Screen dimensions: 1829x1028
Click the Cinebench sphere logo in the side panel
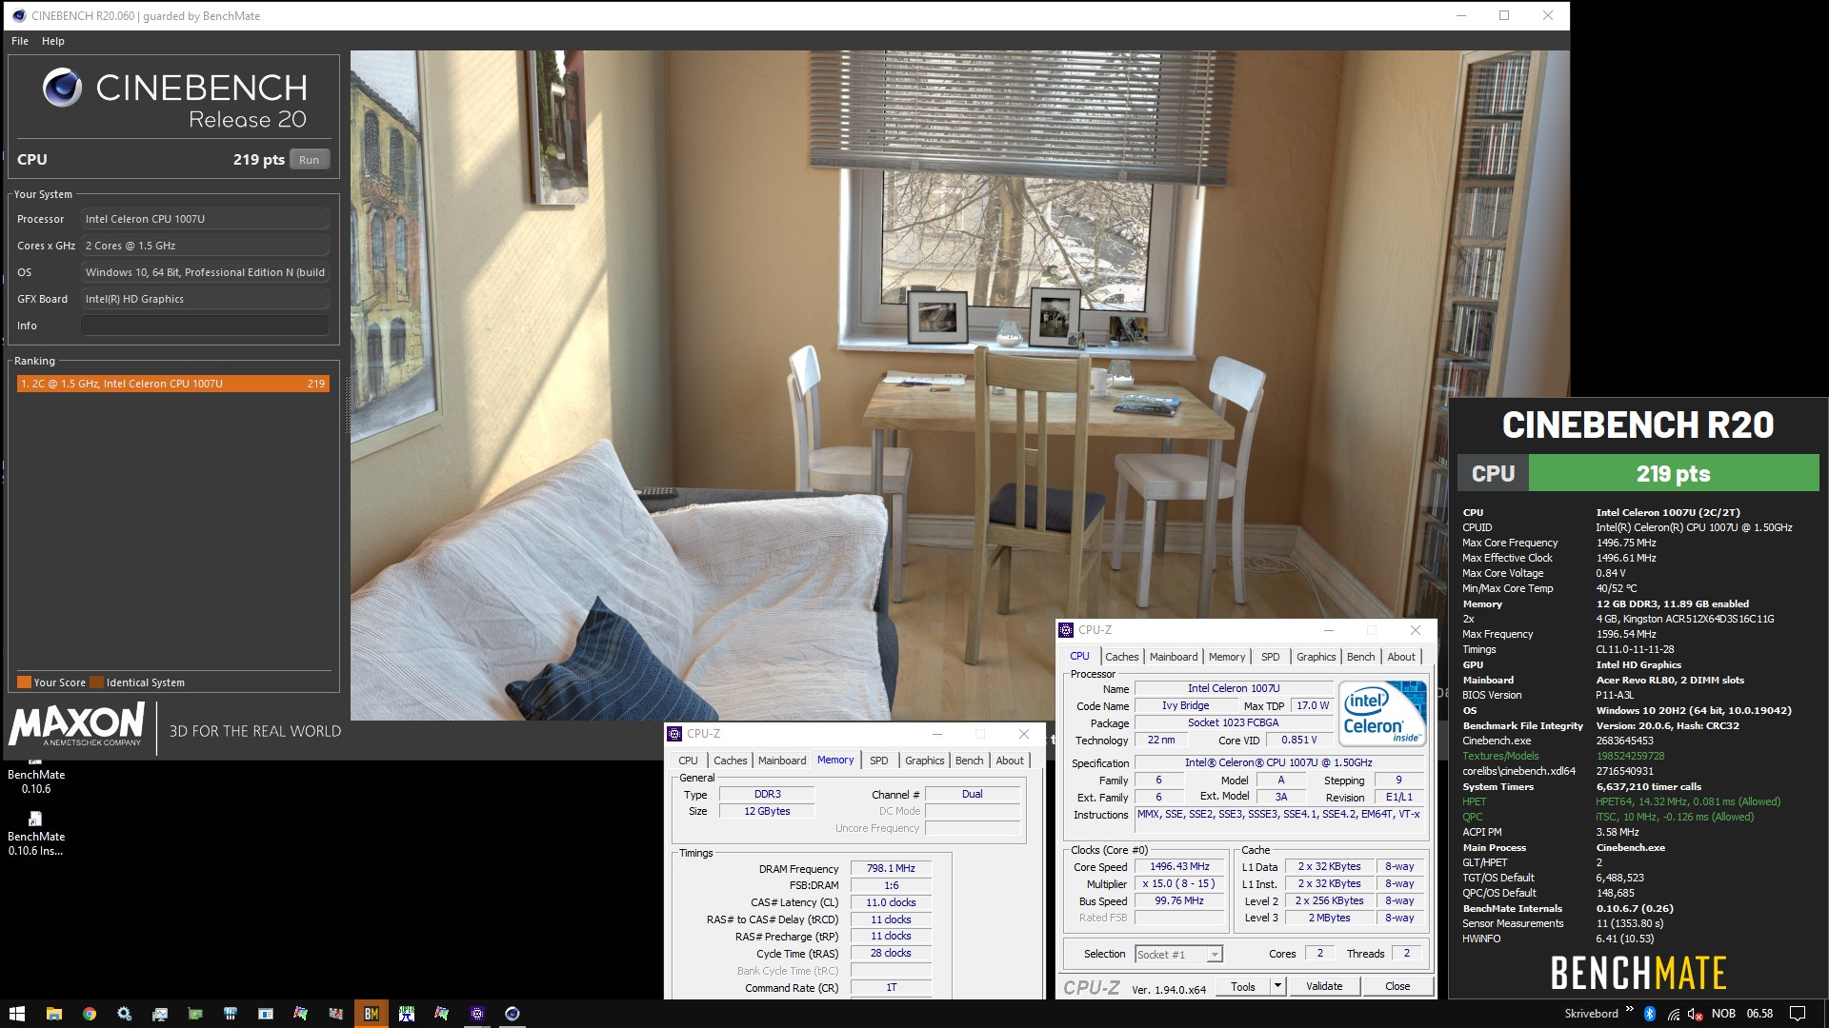tap(62, 88)
